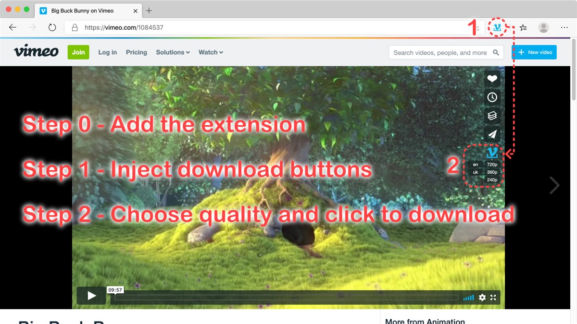The height and width of the screenshot is (324, 577).
Task: Go forward with browser forward arrow
Action: pyautogui.click(x=32, y=27)
